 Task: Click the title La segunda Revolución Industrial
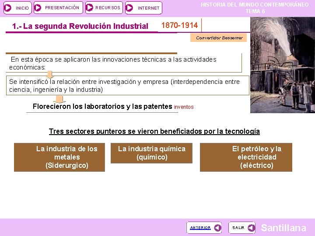pyautogui.click(x=80, y=26)
